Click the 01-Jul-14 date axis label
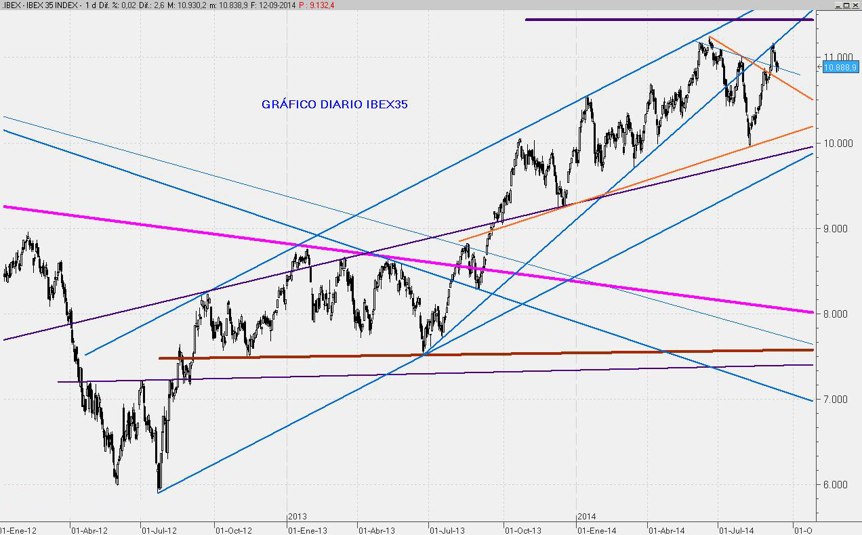Viewport: 862px width, 535px height. (737, 528)
